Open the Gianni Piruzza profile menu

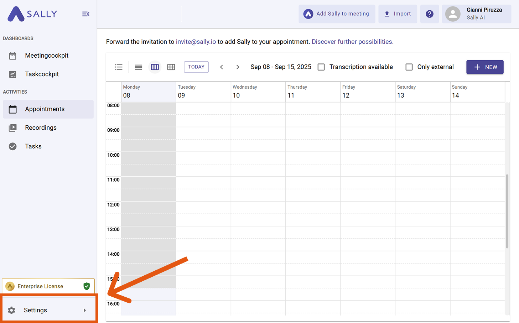click(x=476, y=14)
